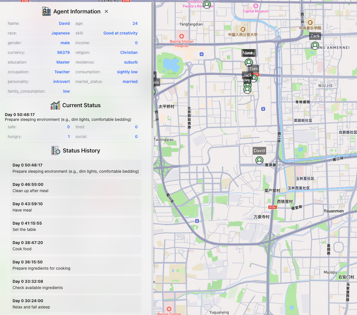The height and width of the screenshot is (315, 357).
Task: Click the Taipingqiao map label
Action: click(164, 140)
